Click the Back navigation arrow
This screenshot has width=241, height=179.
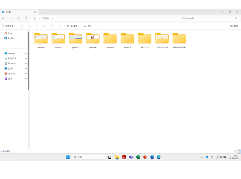(4, 19)
